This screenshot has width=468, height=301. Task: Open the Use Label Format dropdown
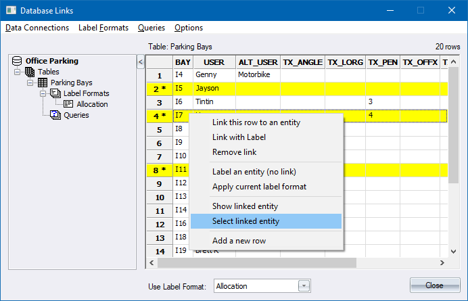[304, 286]
